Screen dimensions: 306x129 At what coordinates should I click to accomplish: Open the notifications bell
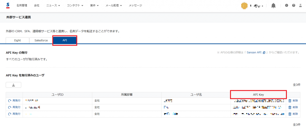pyautogui.click(x=273, y=6)
